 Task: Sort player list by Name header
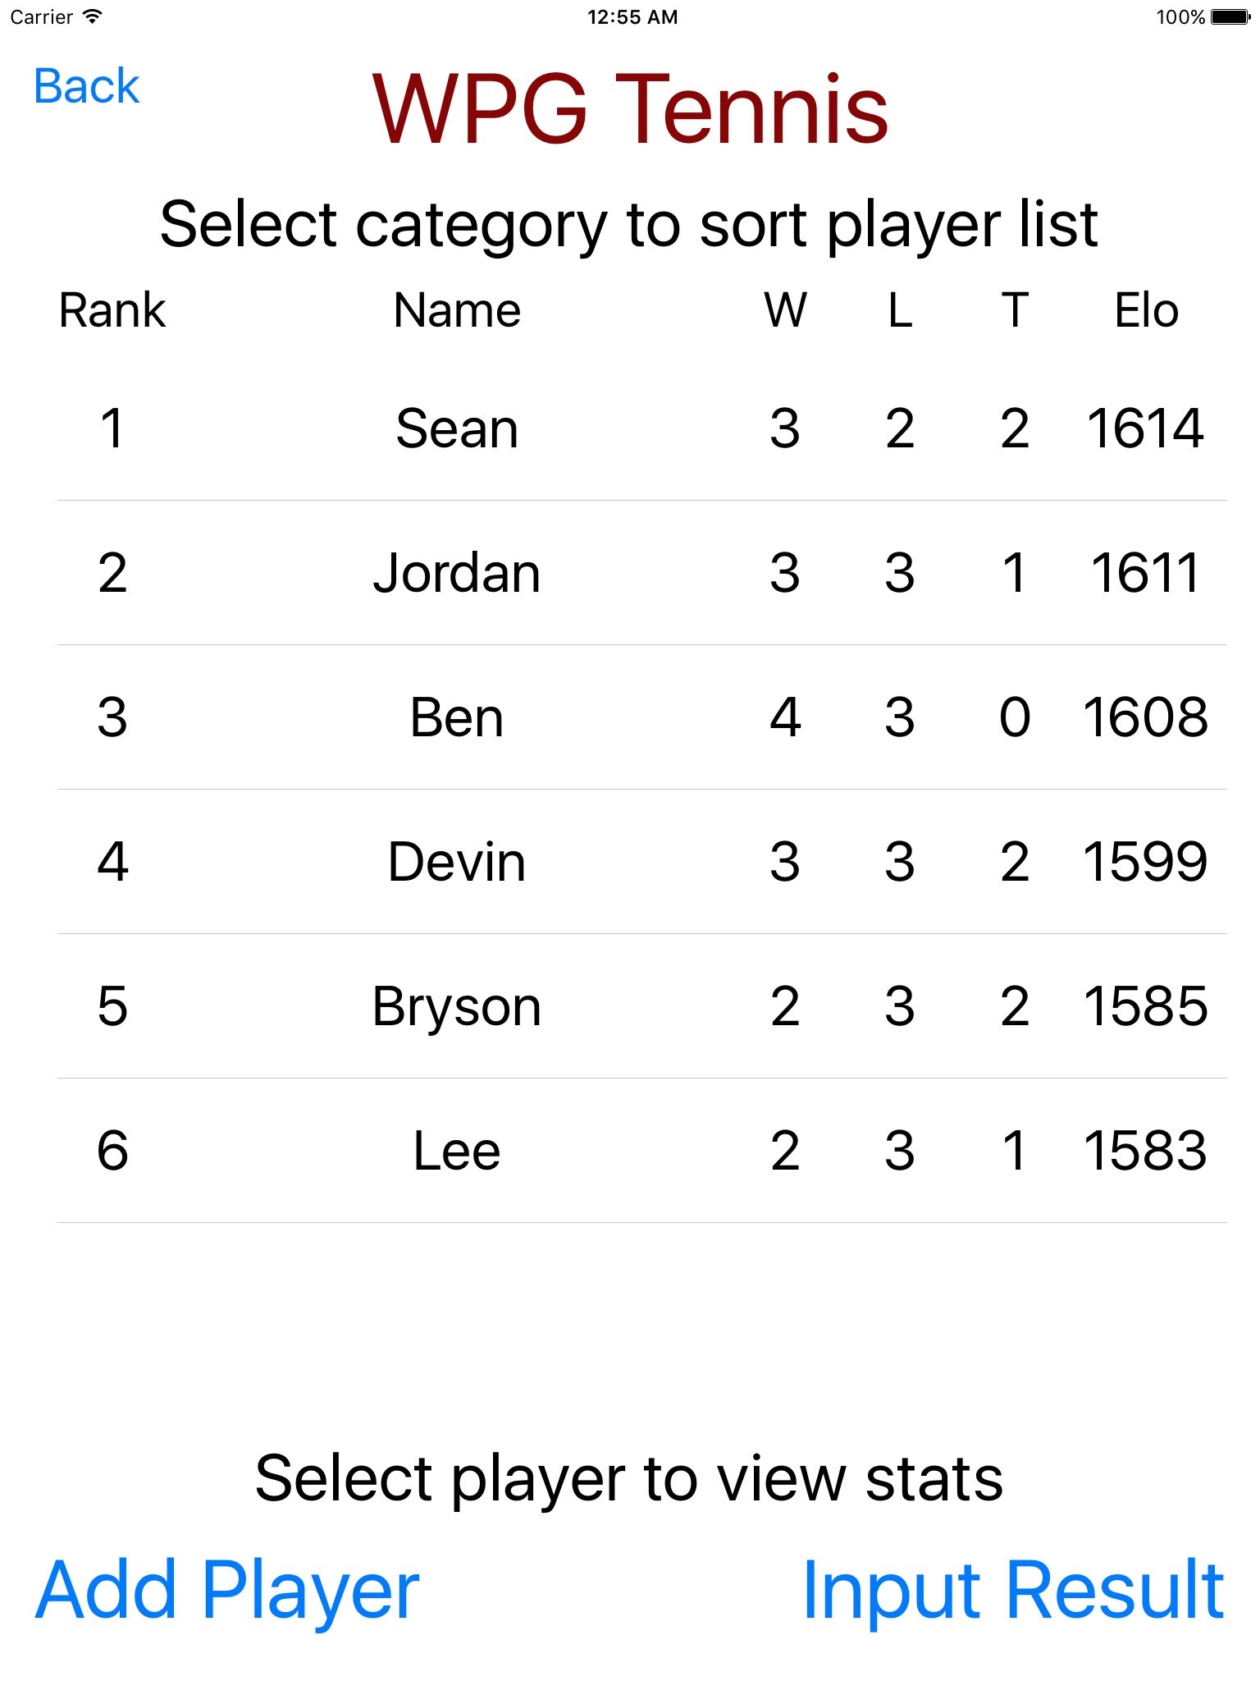(x=457, y=310)
